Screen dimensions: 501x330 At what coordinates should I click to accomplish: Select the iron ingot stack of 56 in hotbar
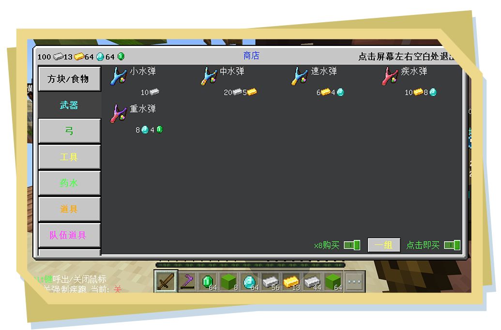271,282
